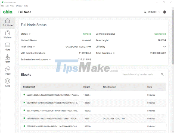174x133 pixels.
Task: Open the Keys section
Action: coord(7,83)
